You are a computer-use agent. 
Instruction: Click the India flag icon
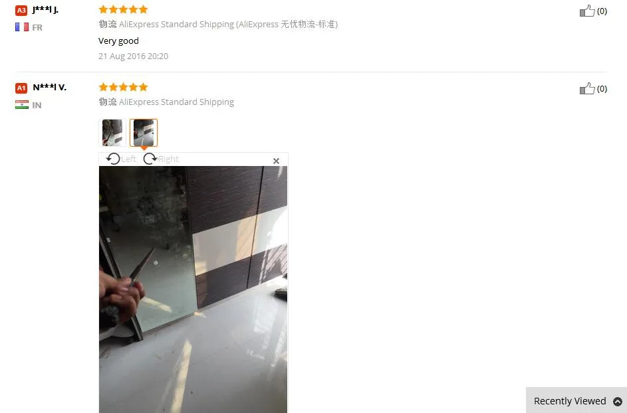click(21, 105)
